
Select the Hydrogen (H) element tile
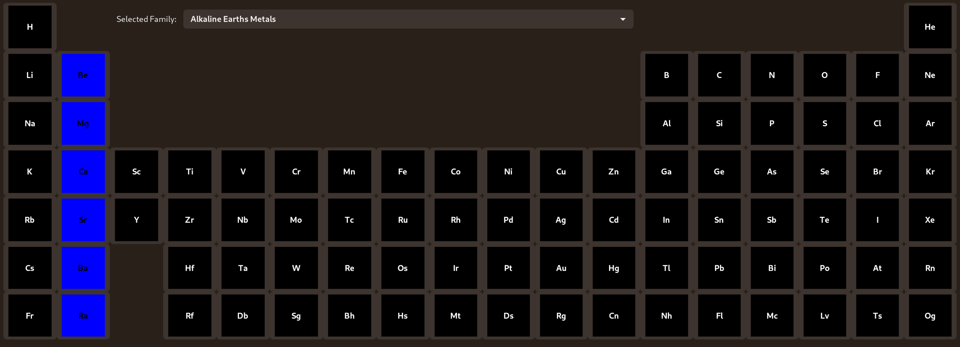[30, 27]
